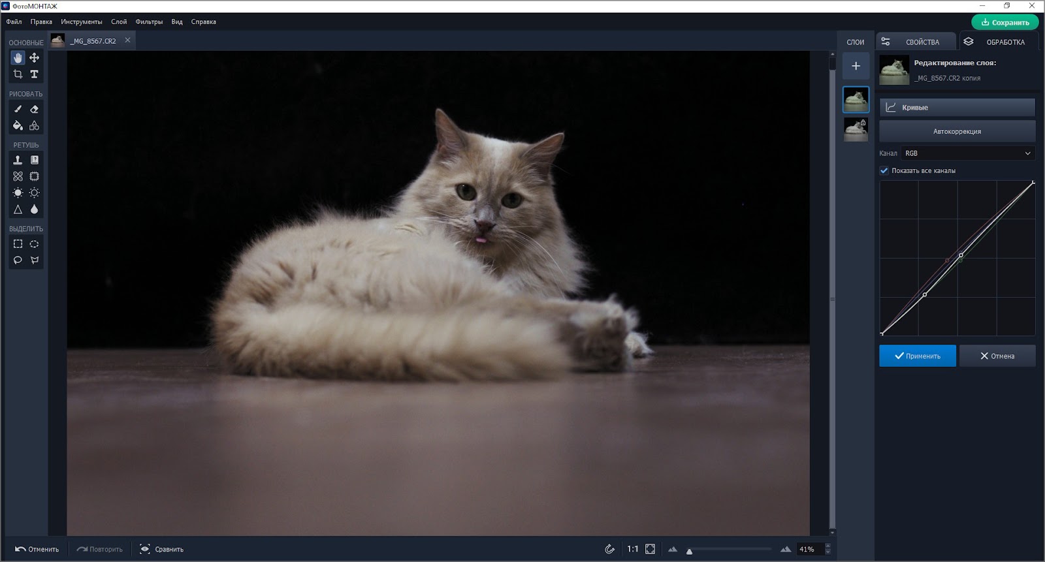Select the Brush tool under Рисовать
1045x562 pixels.
click(x=18, y=109)
